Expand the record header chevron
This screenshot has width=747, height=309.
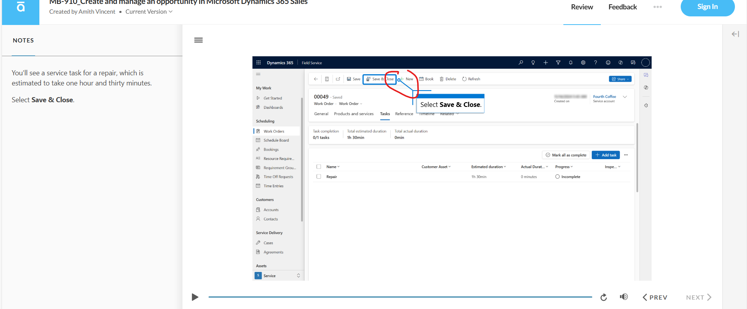tap(625, 97)
